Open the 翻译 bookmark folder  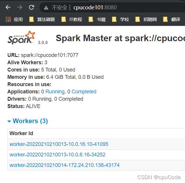pyautogui.click(x=172, y=19)
